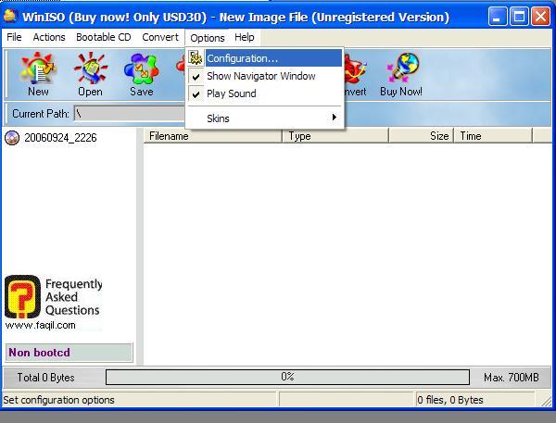
Task: Sort file list by Filename column
Action: pyautogui.click(x=213, y=136)
